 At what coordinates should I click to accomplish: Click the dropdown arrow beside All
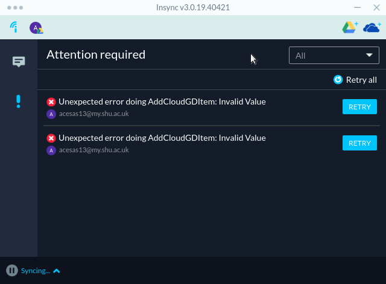coord(369,55)
